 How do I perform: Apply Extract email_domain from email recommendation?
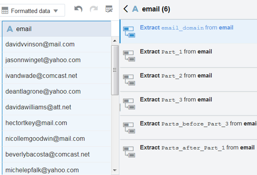tap(186, 28)
